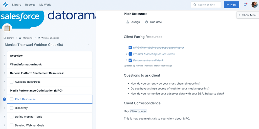Image resolution: width=259 pixels, height=129 pixels.
Task: Expand the Show Menu chevron panel
Action: (248, 15)
